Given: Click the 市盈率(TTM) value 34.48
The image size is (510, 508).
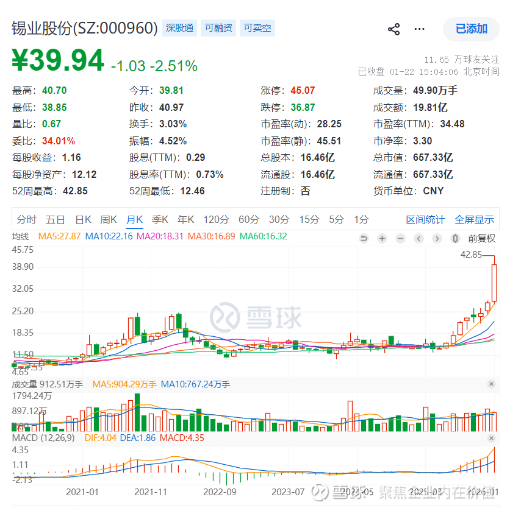Looking at the screenshot, I should 453,124.
